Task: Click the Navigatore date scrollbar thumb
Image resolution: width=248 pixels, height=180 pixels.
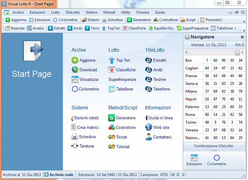Action: (237, 52)
